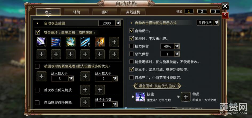Toggle the 攻击循环 checkbox

tap(37, 32)
